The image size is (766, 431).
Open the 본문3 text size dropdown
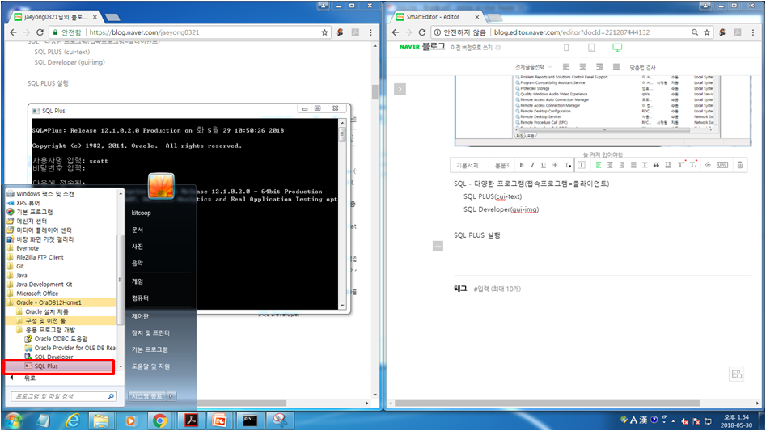[501, 165]
